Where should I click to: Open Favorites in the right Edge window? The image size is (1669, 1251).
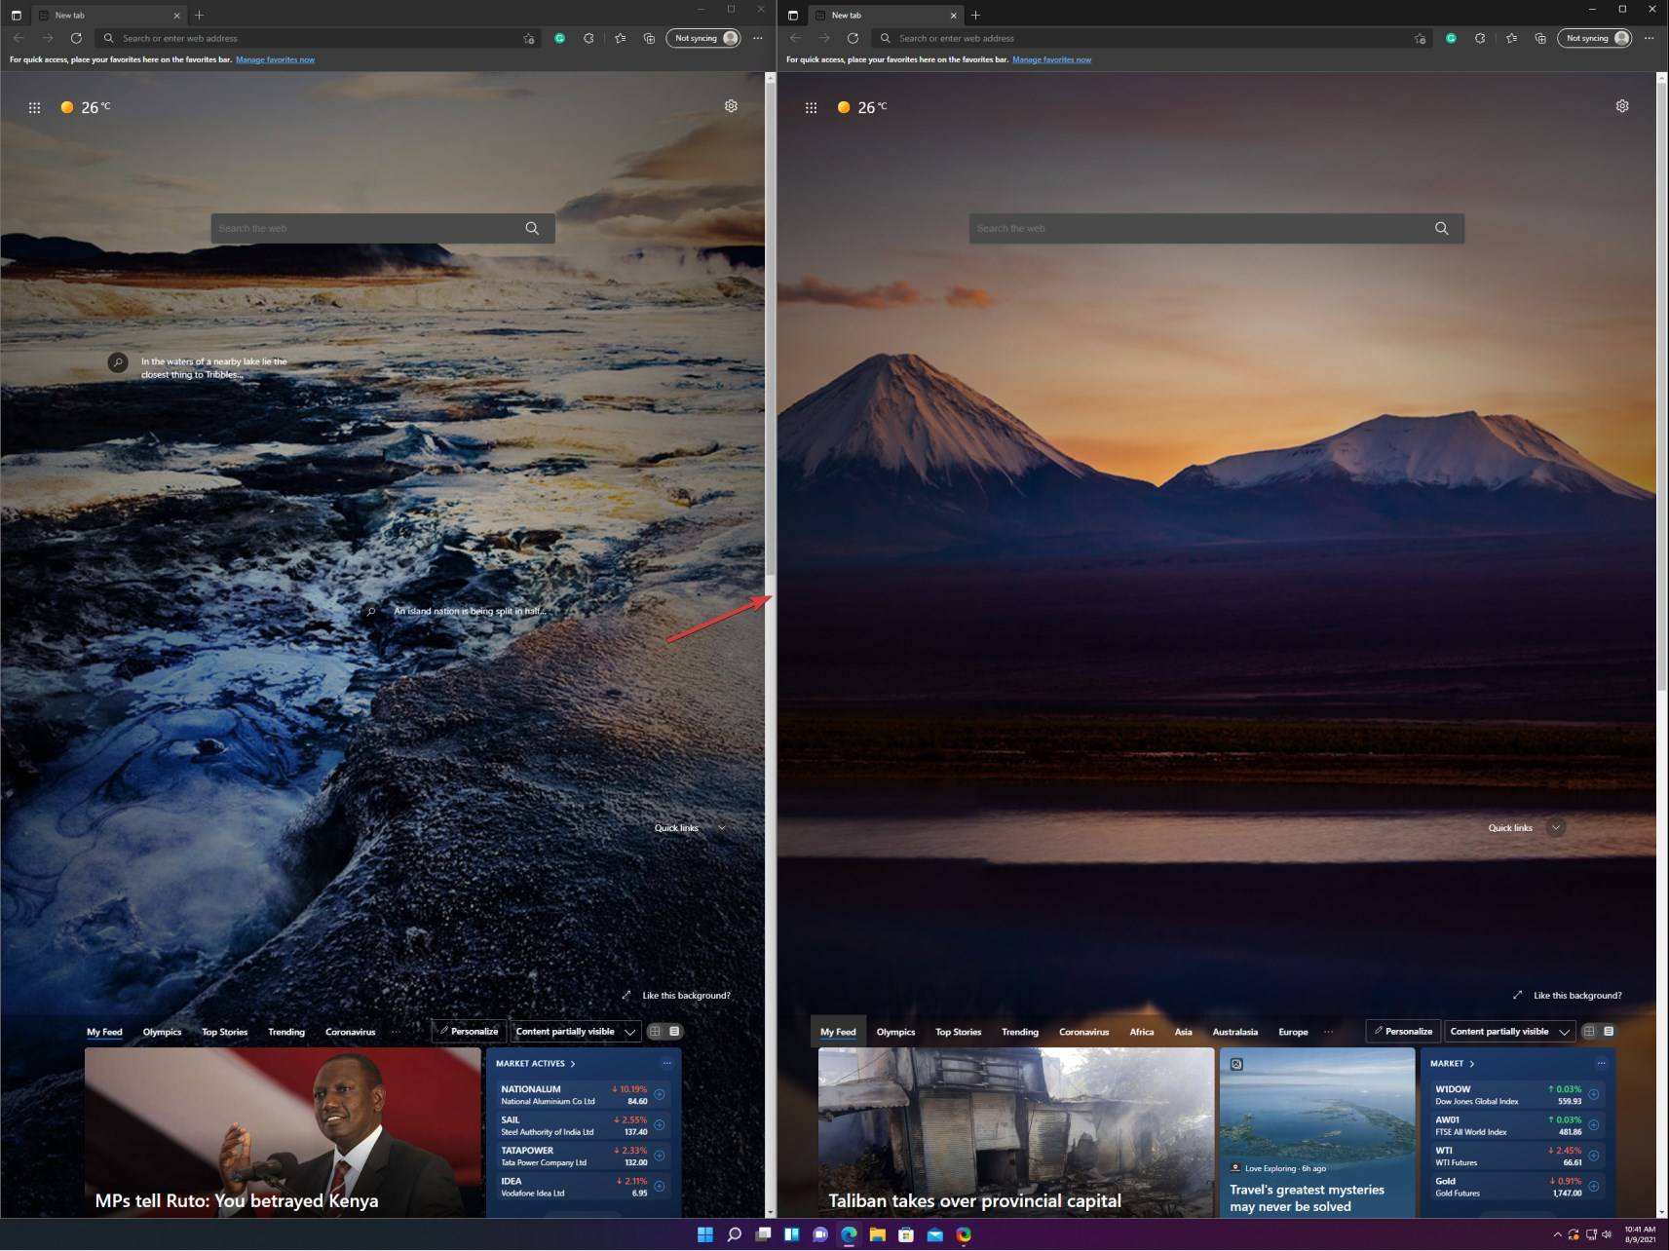[x=1511, y=38]
